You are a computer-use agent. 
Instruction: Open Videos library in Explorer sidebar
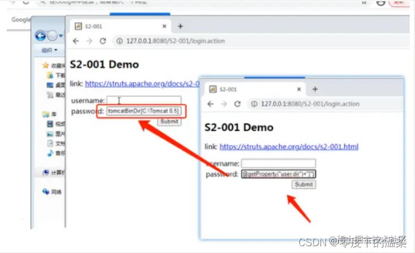56,124
